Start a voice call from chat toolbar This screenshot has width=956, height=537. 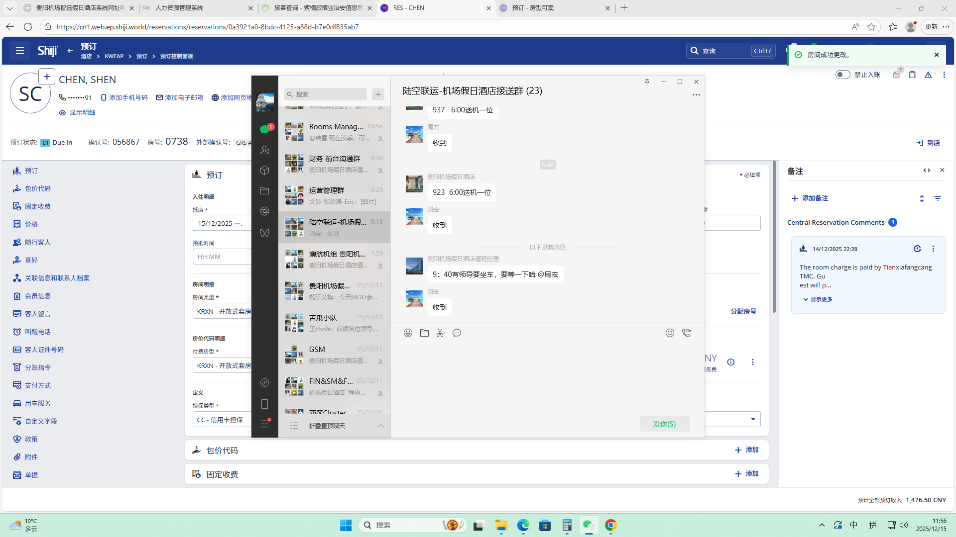point(686,333)
